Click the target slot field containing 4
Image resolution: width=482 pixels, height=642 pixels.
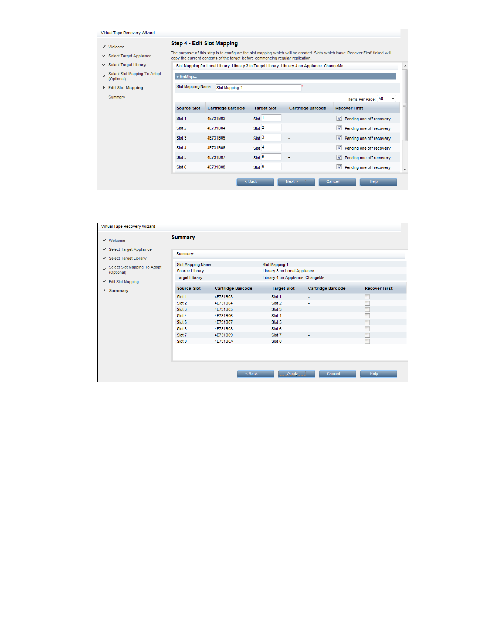271,148
